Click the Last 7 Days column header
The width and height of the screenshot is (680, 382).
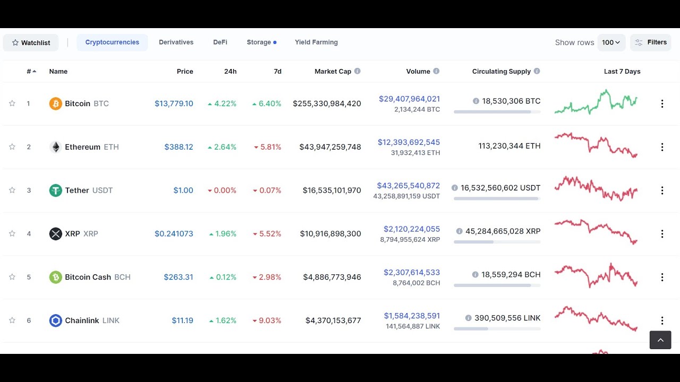coord(622,71)
